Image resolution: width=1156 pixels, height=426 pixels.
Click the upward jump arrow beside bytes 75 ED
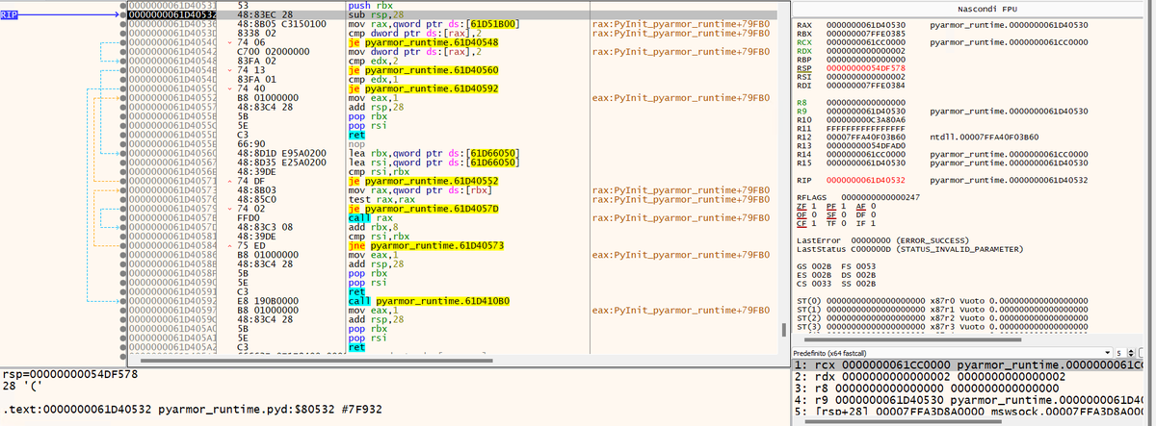click(x=229, y=245)
